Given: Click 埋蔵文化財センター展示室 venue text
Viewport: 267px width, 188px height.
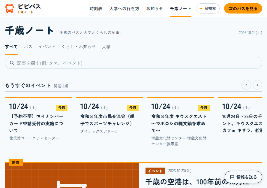Looking at the screenshot, I should (x=178, y=141).
